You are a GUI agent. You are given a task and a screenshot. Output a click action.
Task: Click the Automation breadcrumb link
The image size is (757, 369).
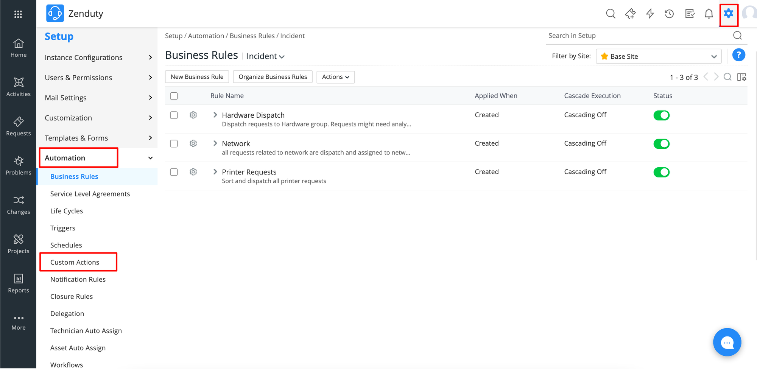pos(206,36)
